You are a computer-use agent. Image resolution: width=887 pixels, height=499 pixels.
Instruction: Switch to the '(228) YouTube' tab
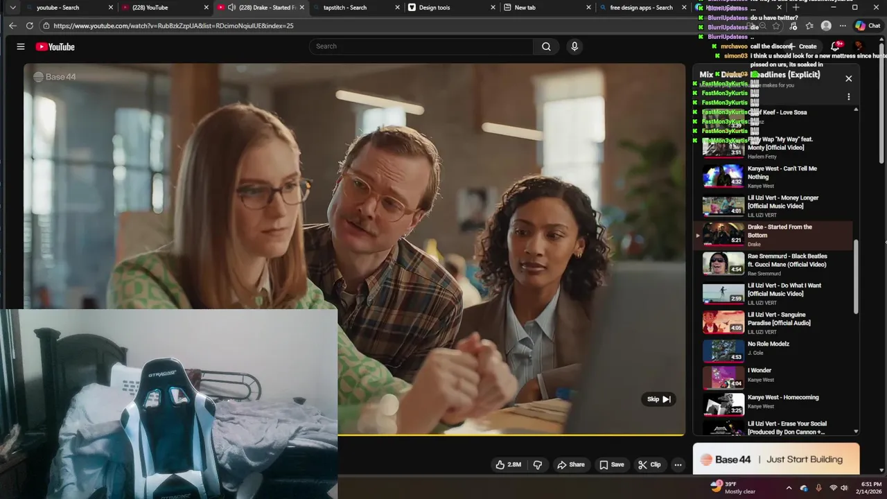pyautogui.click(x=165, y=8)
